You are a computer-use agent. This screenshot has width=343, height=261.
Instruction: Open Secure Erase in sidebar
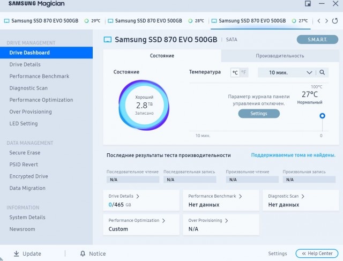[x=47, y=153]
